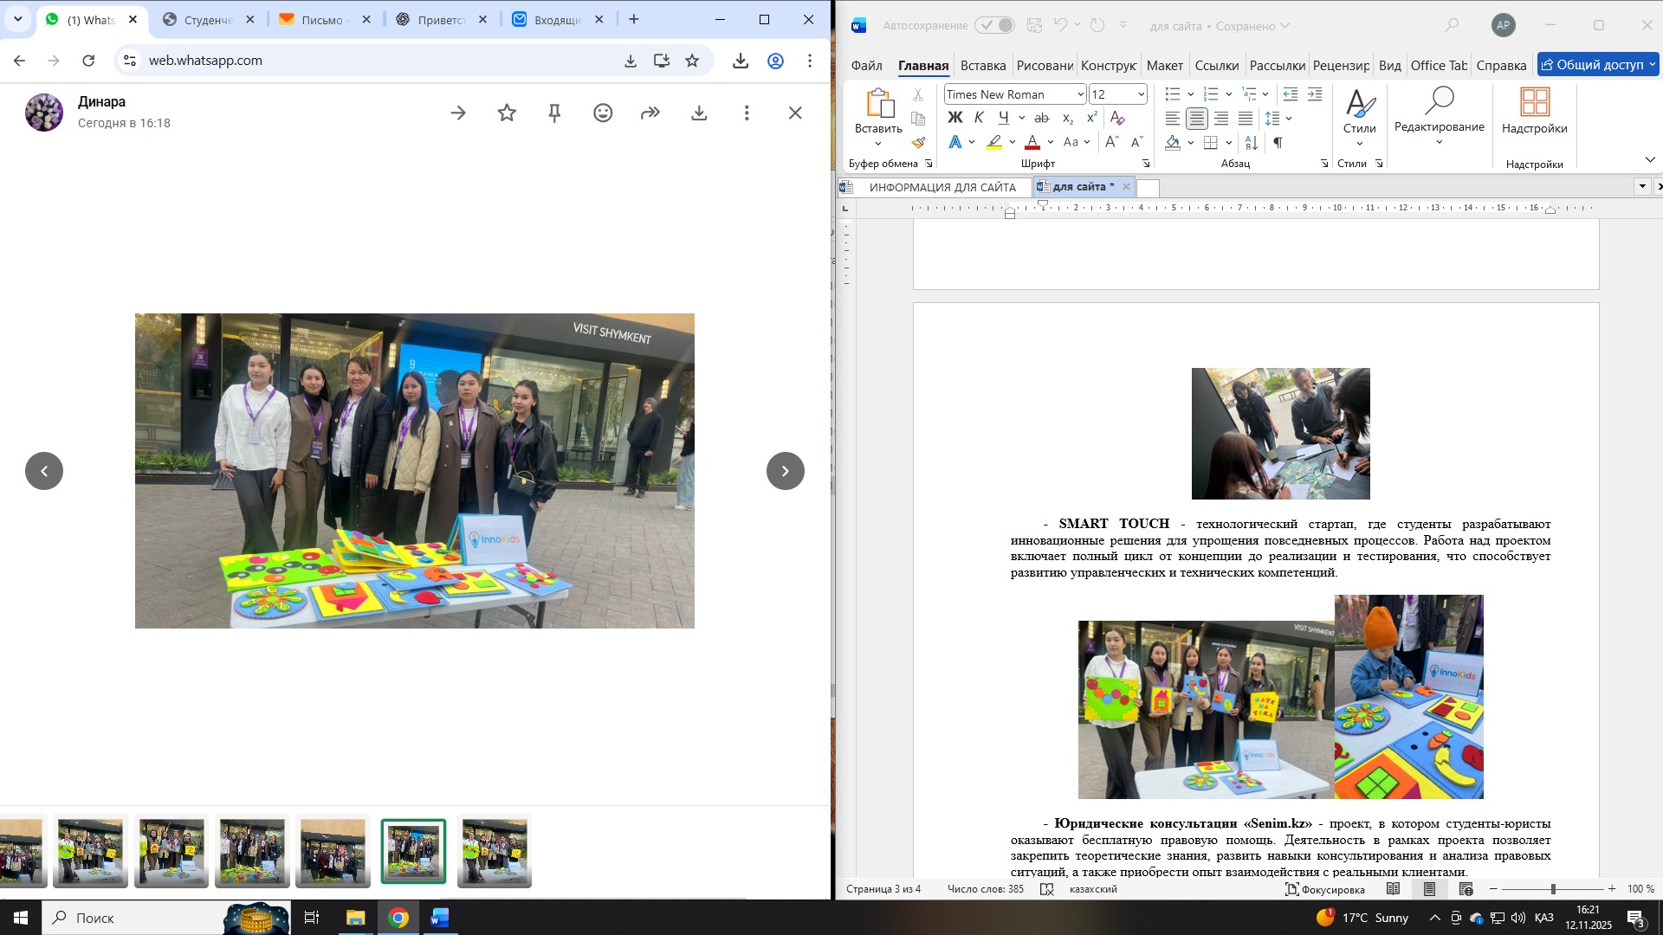The width and height of the screenshot is (1663, 935).
Task: Click the Общий доступ share button
Action: pos(1592,65)
